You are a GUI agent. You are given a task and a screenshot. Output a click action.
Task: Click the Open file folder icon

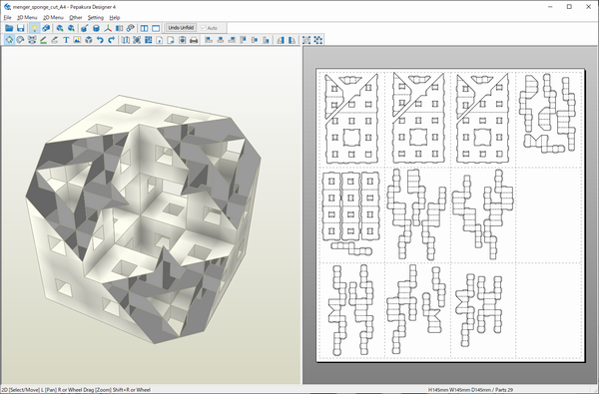(x=9, y=28)
